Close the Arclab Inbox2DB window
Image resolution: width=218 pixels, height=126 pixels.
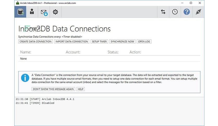pos(200,3)
